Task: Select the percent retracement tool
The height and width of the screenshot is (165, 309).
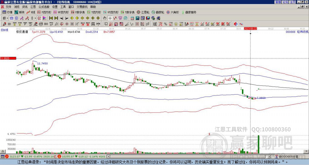Action: (166, 24)
